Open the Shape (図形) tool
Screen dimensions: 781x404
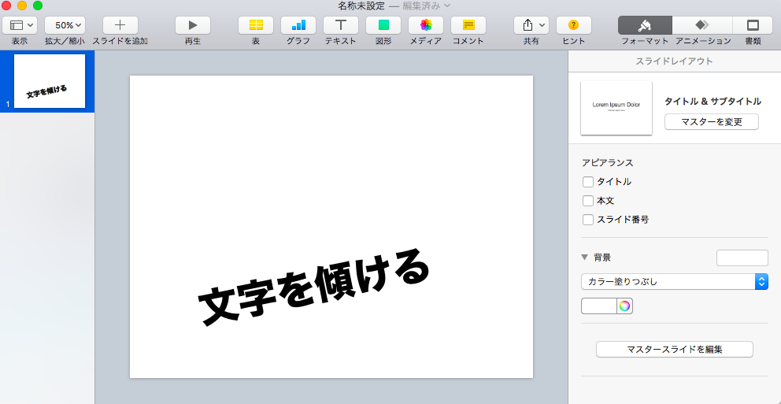[383, 25]
